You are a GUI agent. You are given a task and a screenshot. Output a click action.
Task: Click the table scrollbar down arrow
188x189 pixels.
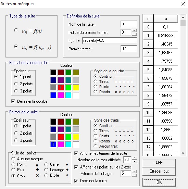pos(183,153)
